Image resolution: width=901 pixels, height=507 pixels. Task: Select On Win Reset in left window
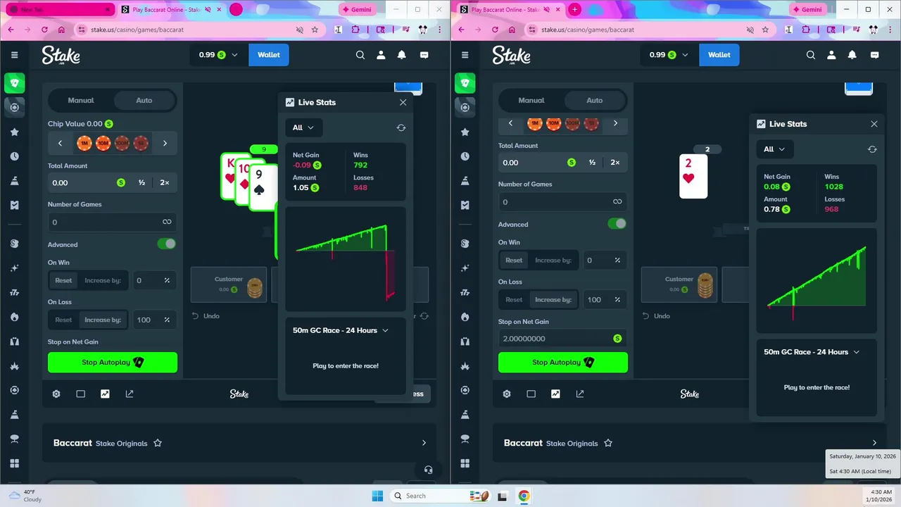(63, 280)
